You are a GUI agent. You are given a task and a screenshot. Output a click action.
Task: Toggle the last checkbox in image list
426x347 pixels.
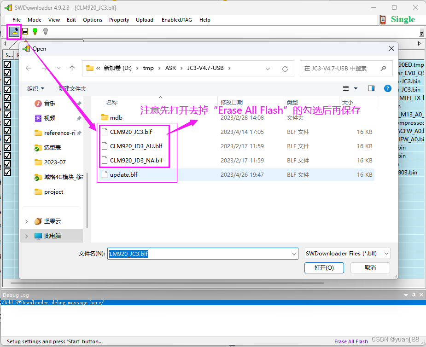pos(7,172)
